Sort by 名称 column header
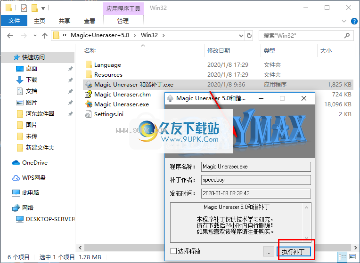Screen dimensions: 360x263 click(90, 50)
